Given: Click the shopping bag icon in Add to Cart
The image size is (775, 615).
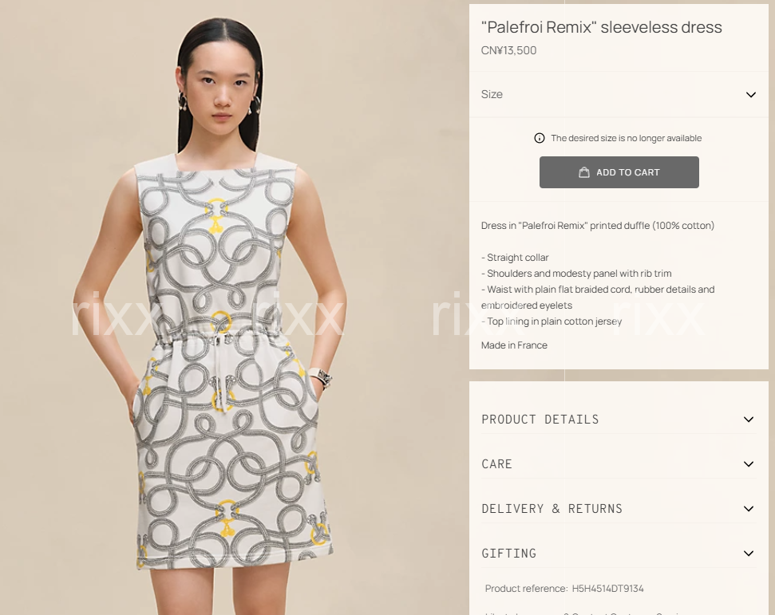Looking at the screenshot, I should pos(583,172).
